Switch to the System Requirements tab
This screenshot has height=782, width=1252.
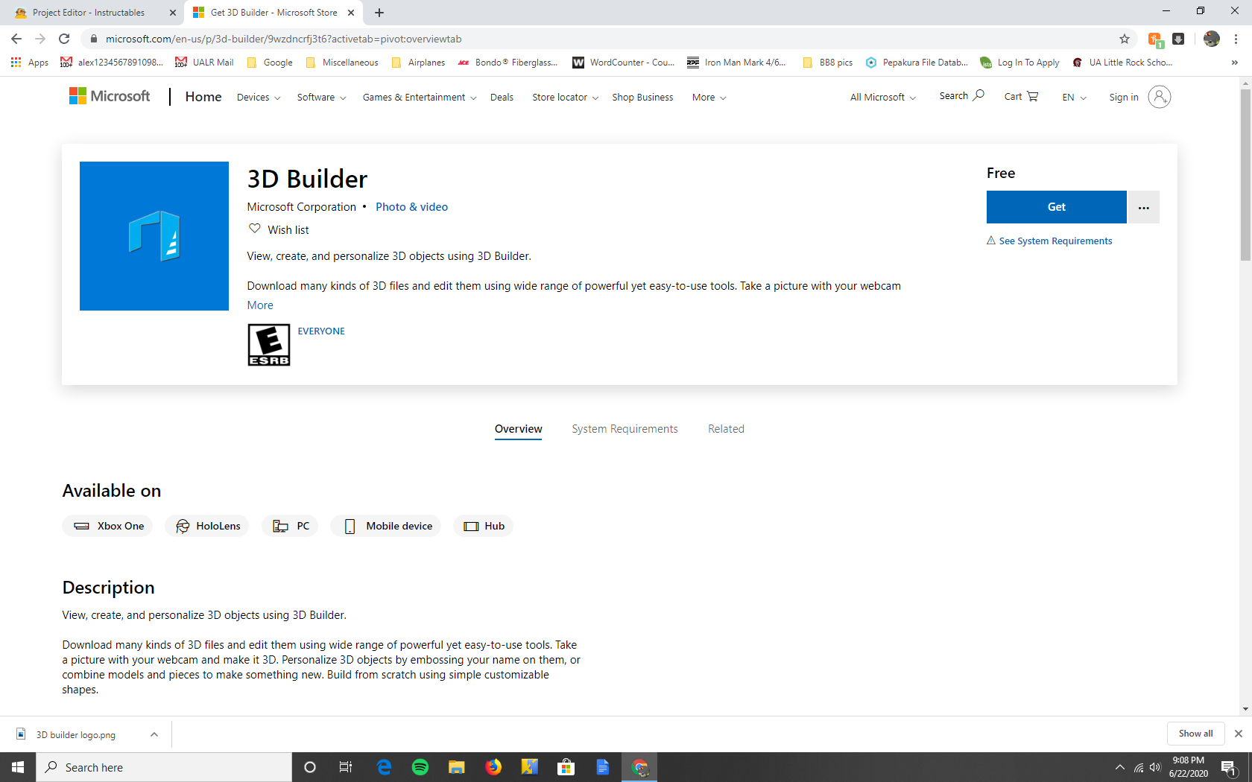(625, 429)
